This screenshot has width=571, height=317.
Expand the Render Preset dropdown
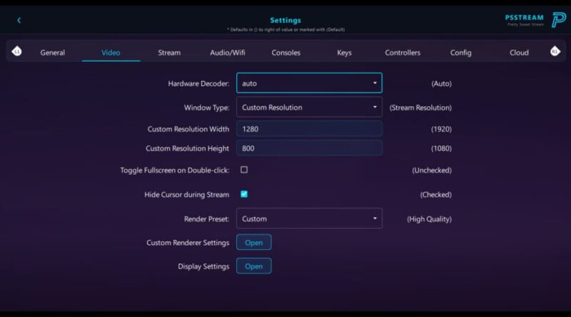[x=309, y=219]
